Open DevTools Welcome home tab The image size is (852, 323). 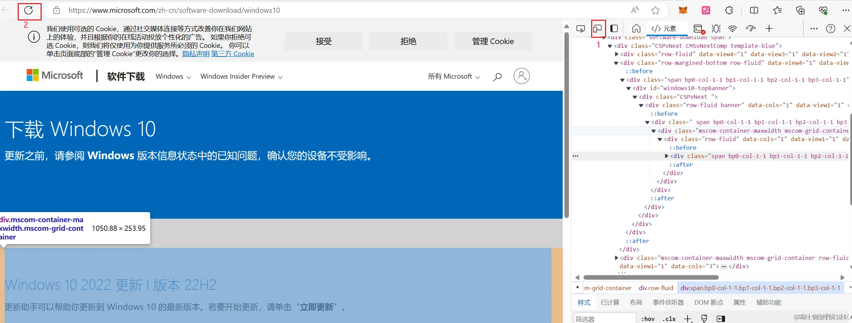(636, 28)
